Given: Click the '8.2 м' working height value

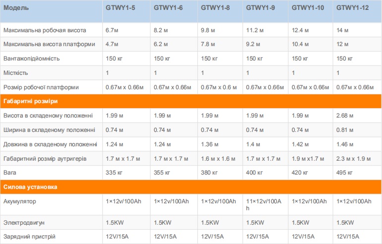Looking at the screenshot, I should click(x=161, y=30).
